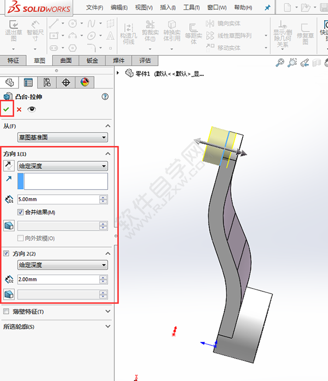Pin the menu bar with pushpin
Screen dimensions: 328x381
pyautogui.click(x=267, y=8)
